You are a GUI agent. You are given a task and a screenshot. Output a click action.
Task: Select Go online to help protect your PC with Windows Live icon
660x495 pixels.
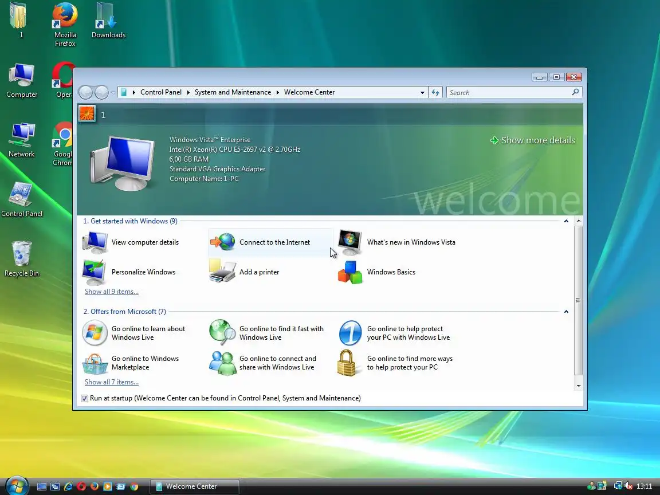coord(350,333)
